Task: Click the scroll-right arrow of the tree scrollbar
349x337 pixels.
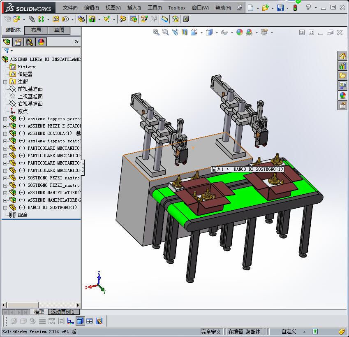Action: (x=78, y=305)
